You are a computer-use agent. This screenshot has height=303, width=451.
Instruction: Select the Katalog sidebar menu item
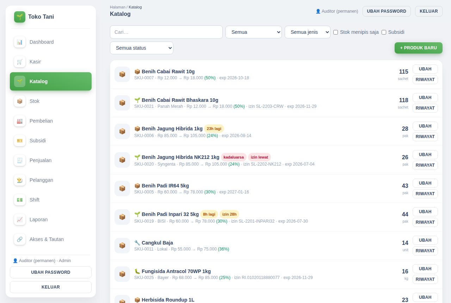[51, 81]
